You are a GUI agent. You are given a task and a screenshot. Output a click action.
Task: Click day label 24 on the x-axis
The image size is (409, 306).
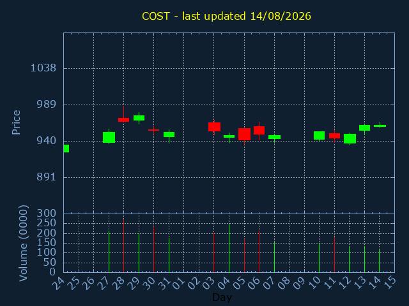[58, 283]
